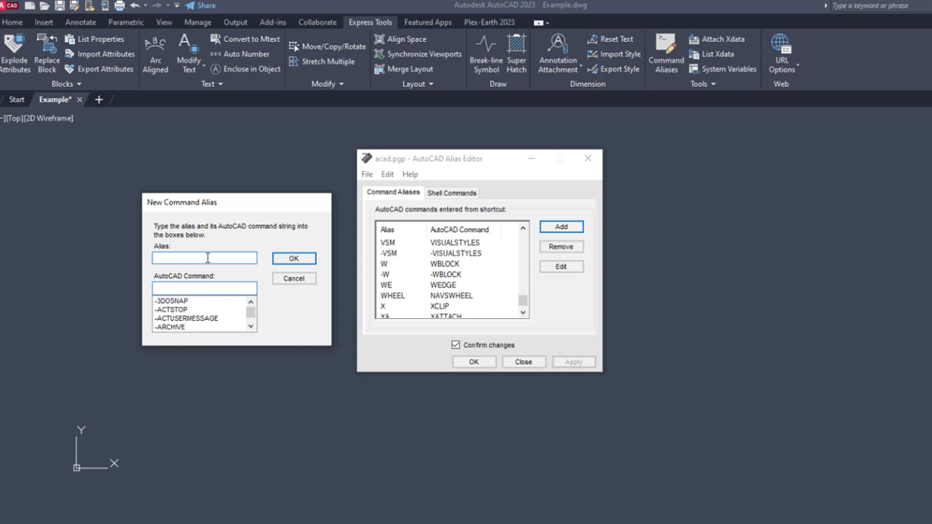Viewport: 932px width, 524px height.
Task: Click Cancel in New Command Alias dialog
Action: [x=294, y=278]
